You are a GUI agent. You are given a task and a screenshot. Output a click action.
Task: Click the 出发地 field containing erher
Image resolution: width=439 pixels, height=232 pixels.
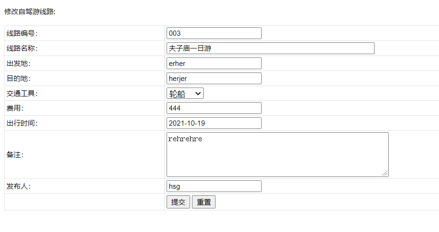214,64
